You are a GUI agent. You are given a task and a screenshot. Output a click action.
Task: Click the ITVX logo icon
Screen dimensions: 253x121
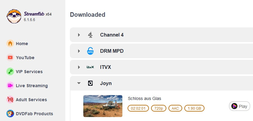[x=90, y=67]
